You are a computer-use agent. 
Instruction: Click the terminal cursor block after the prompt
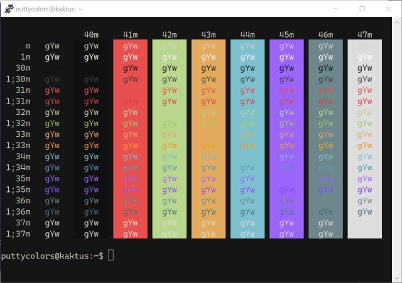pos(111,255)
